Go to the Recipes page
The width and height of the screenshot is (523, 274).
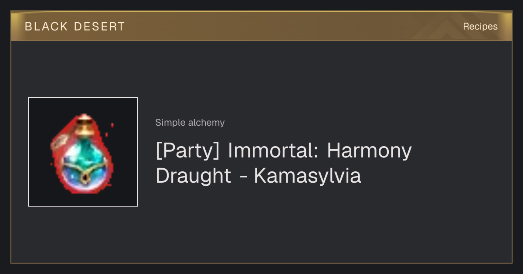click(480, 27)
